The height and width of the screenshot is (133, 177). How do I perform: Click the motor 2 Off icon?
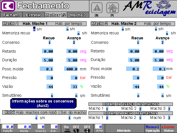click(x=87, y=129)
